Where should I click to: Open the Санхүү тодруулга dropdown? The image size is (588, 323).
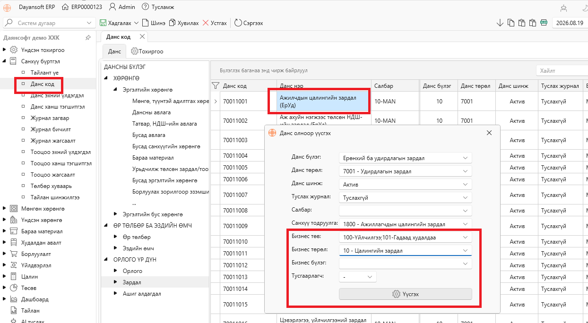(406, 224)
